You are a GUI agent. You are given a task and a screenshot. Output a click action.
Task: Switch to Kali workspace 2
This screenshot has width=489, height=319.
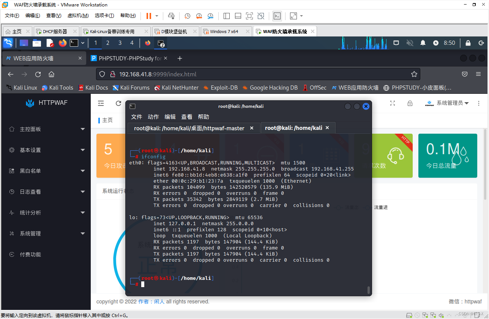click(108, 43)
